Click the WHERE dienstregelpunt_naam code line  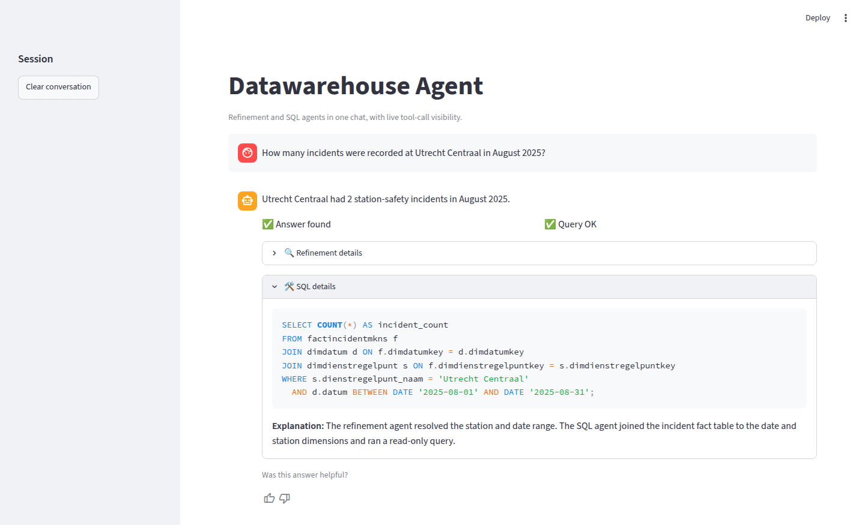[405, 379]
